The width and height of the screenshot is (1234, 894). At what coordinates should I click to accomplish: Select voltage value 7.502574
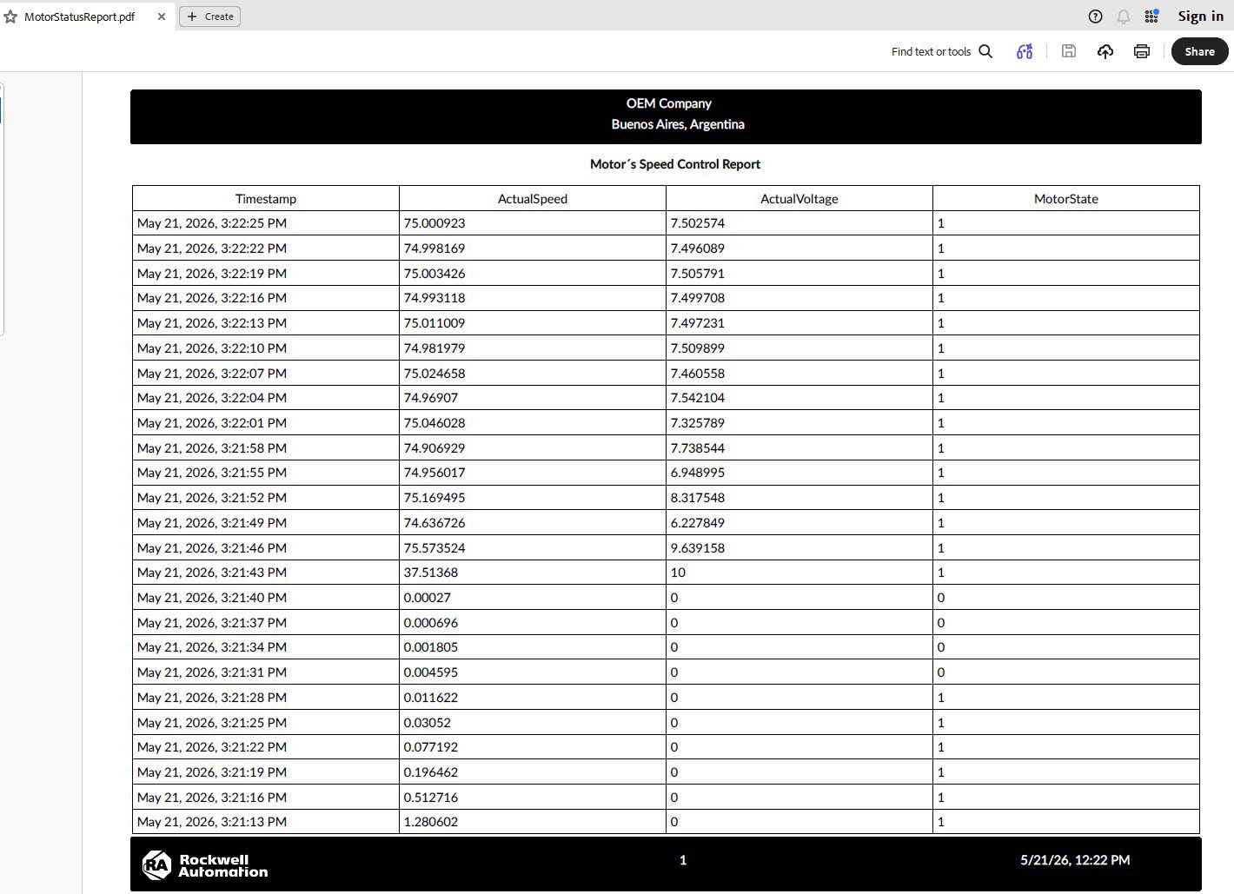[x=698, y=223]
